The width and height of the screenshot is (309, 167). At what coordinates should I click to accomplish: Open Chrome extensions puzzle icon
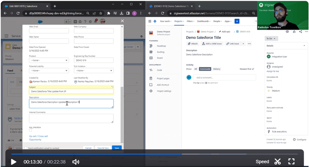point(109,13)
